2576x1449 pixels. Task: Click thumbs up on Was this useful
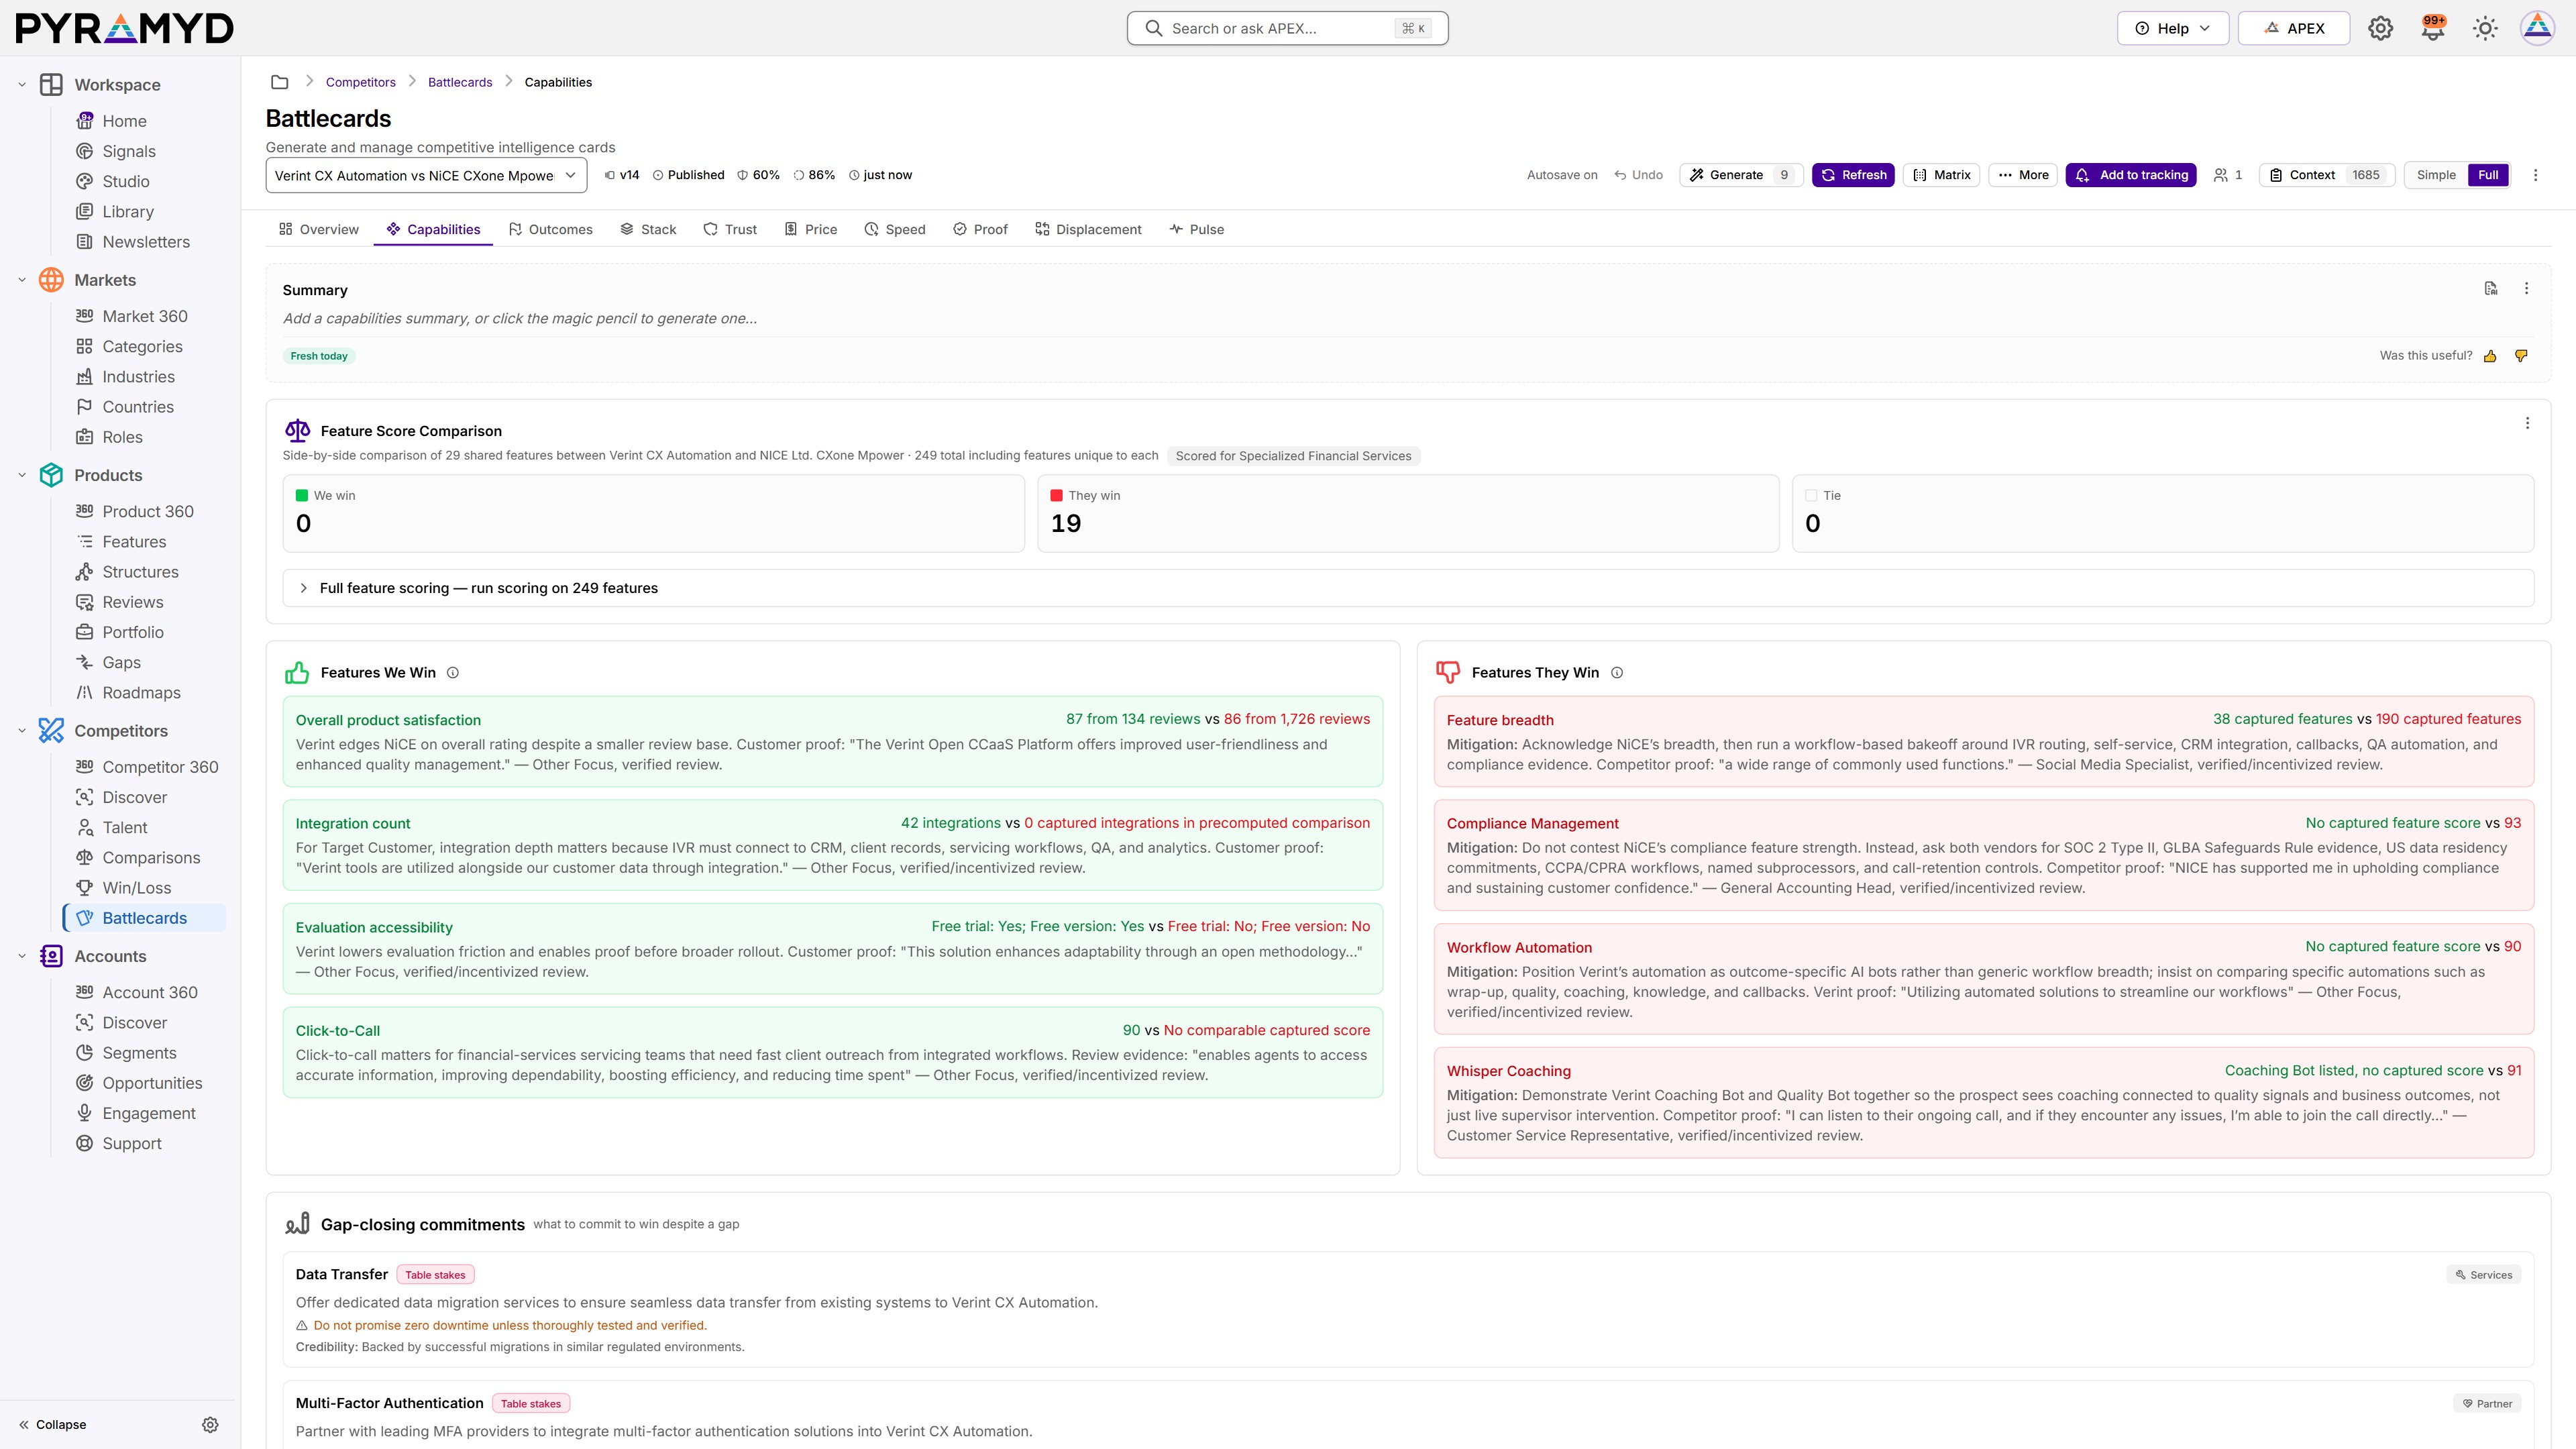tap(2490, 356)
